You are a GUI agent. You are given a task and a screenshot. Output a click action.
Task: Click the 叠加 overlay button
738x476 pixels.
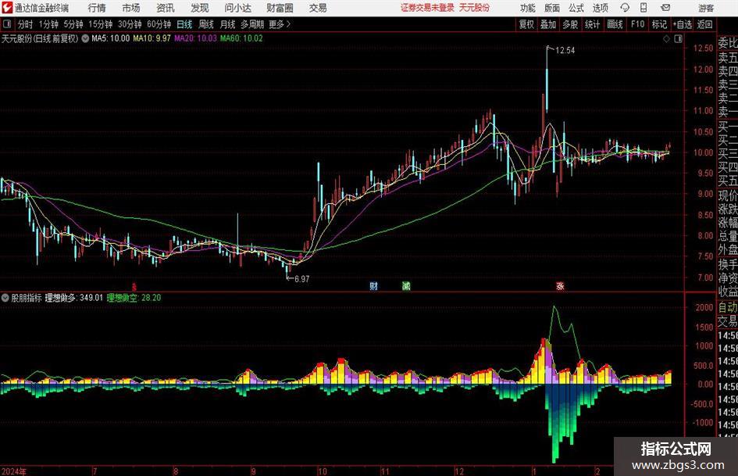[x=548, y=24]
